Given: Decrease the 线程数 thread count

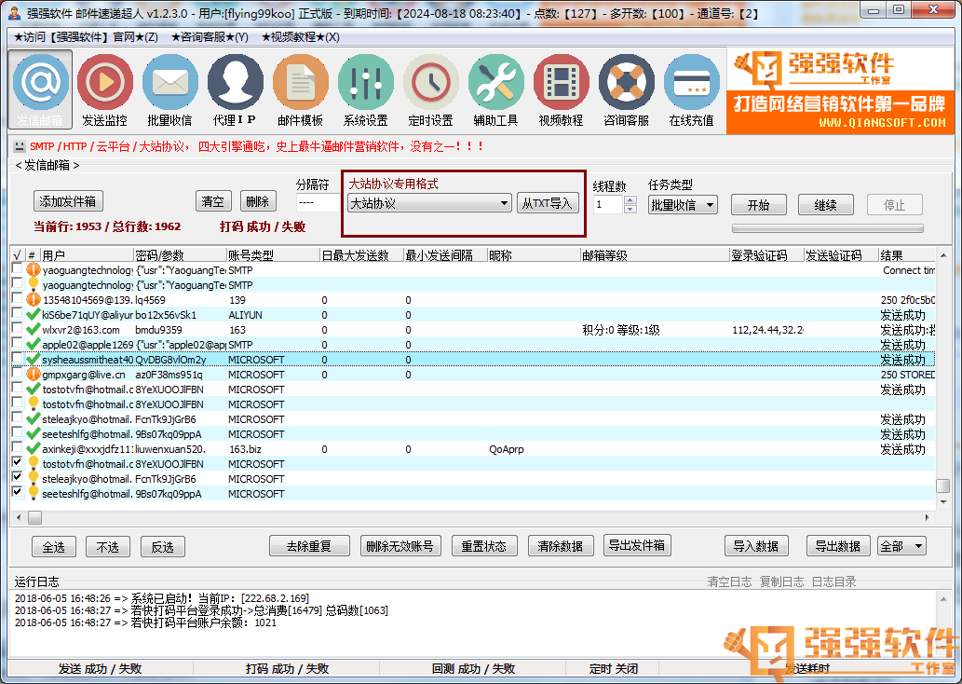Looking at the screenshot, I should click(630, 209).
